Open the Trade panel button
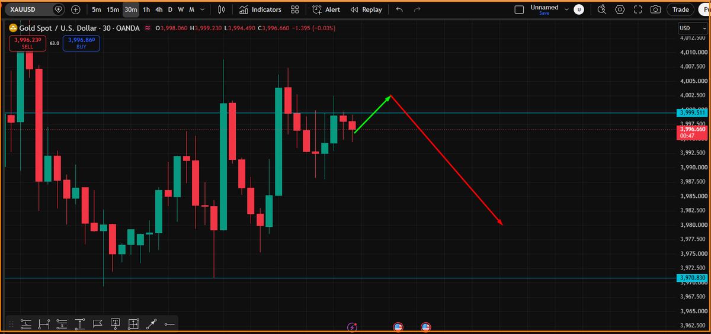 pyautogui.click(x=680, y=9)
